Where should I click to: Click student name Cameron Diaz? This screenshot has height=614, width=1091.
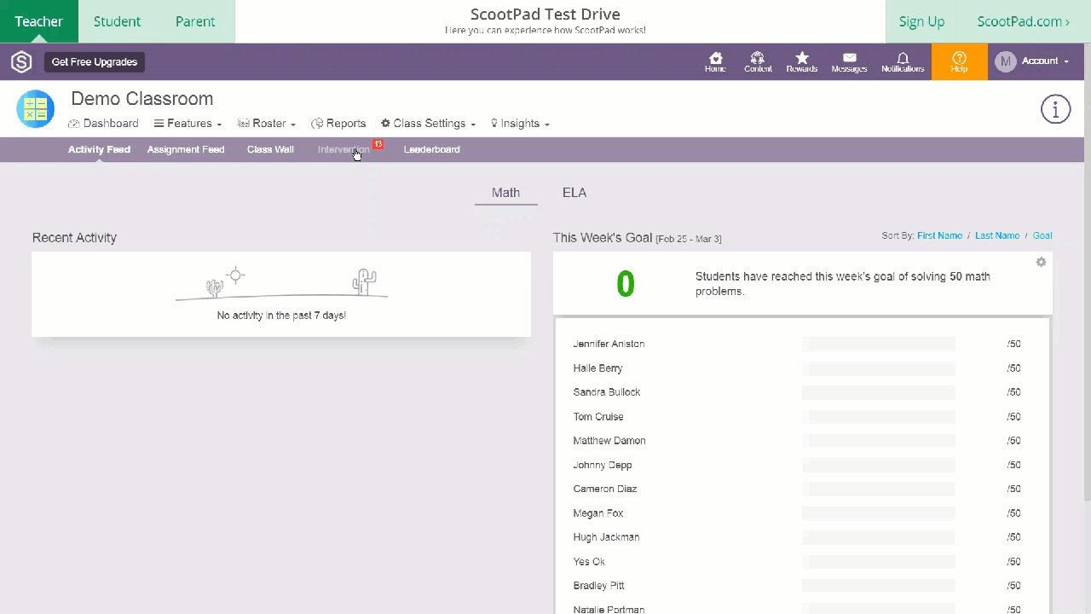[x=605, y=489]
